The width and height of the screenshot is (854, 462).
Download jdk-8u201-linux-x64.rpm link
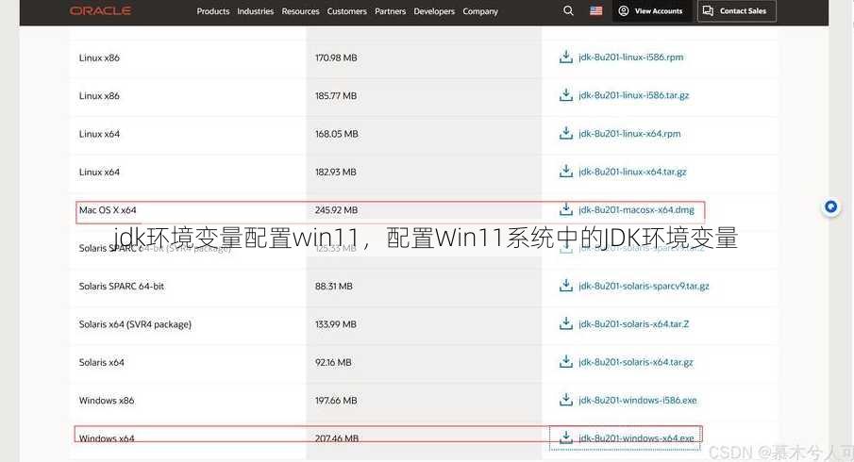(x=629, y=133)
